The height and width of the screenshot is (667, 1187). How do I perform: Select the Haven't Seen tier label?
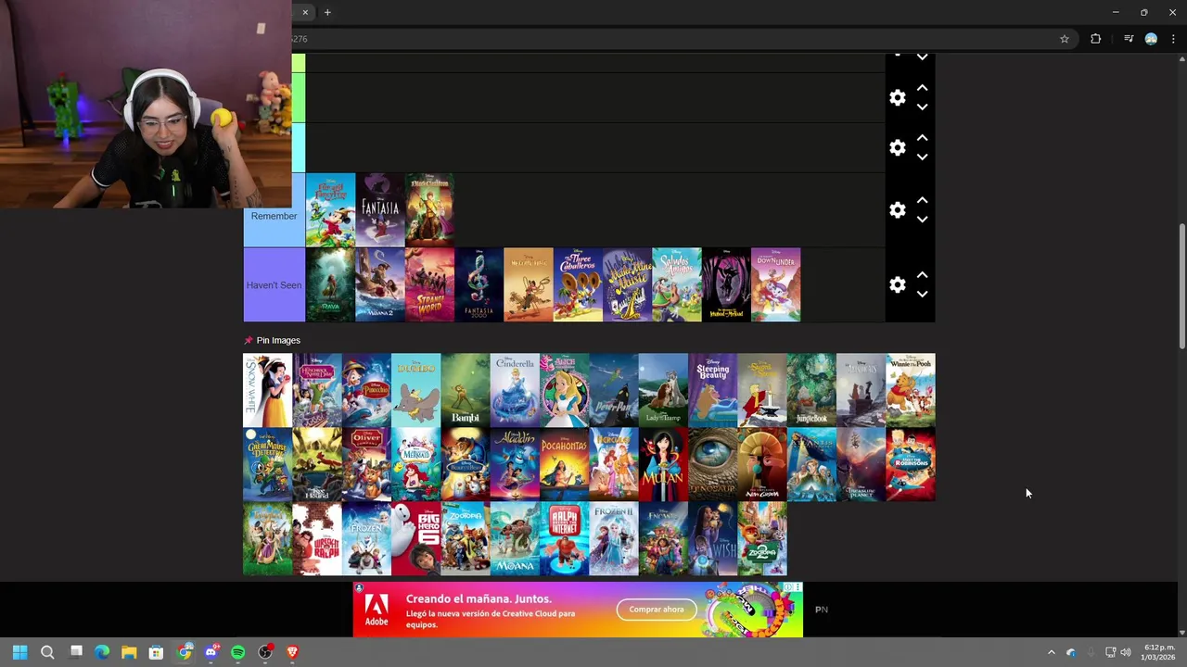274,284
